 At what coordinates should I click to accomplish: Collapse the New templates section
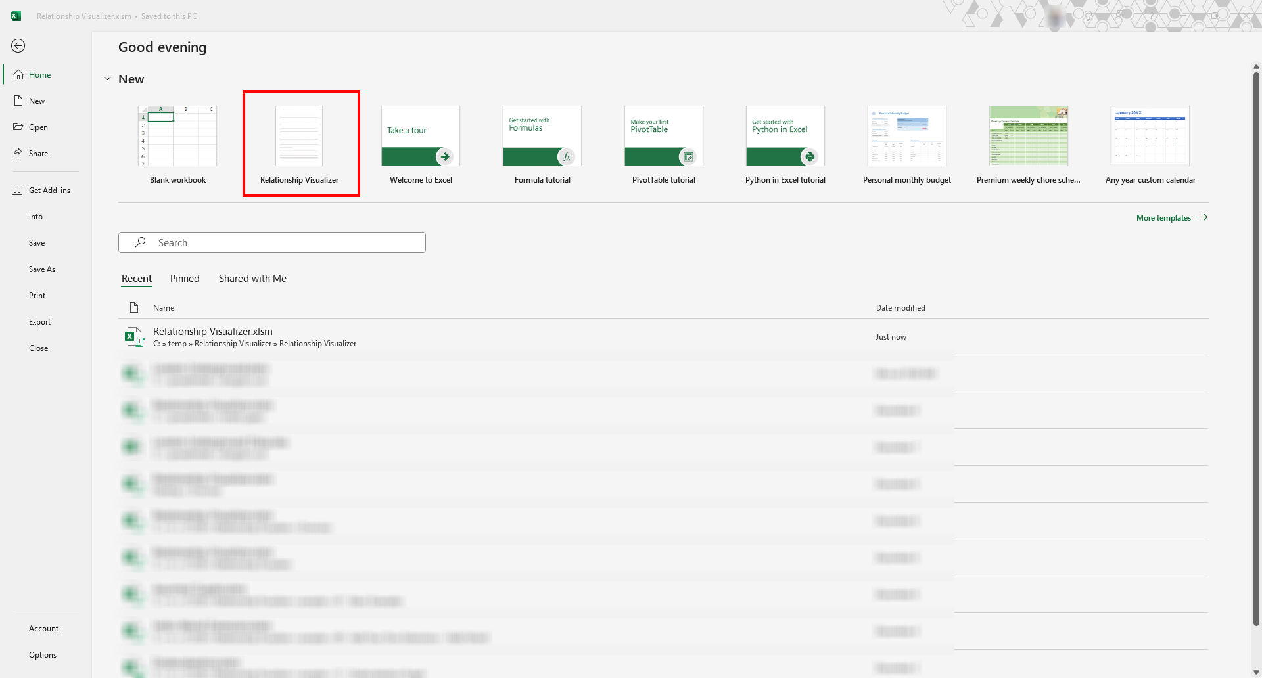108,79
